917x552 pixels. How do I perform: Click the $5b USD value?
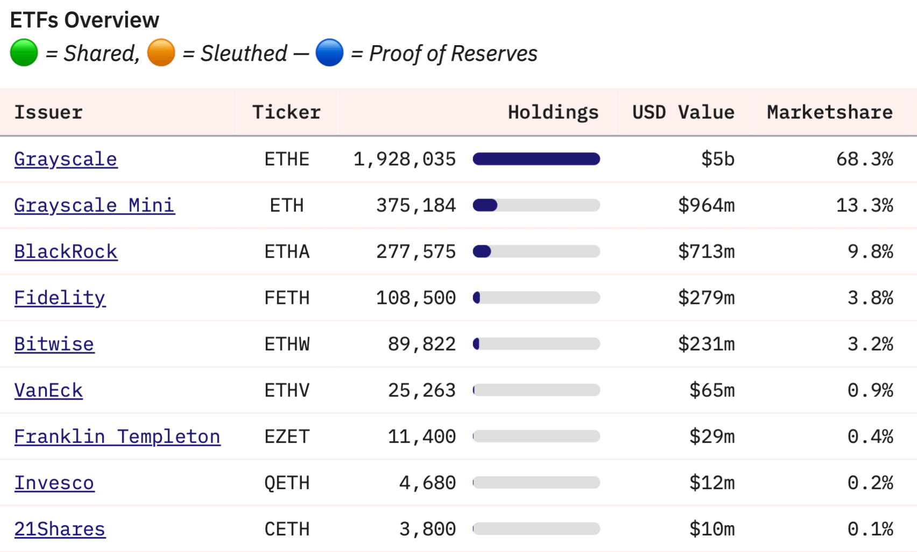[x=718, y=159]
